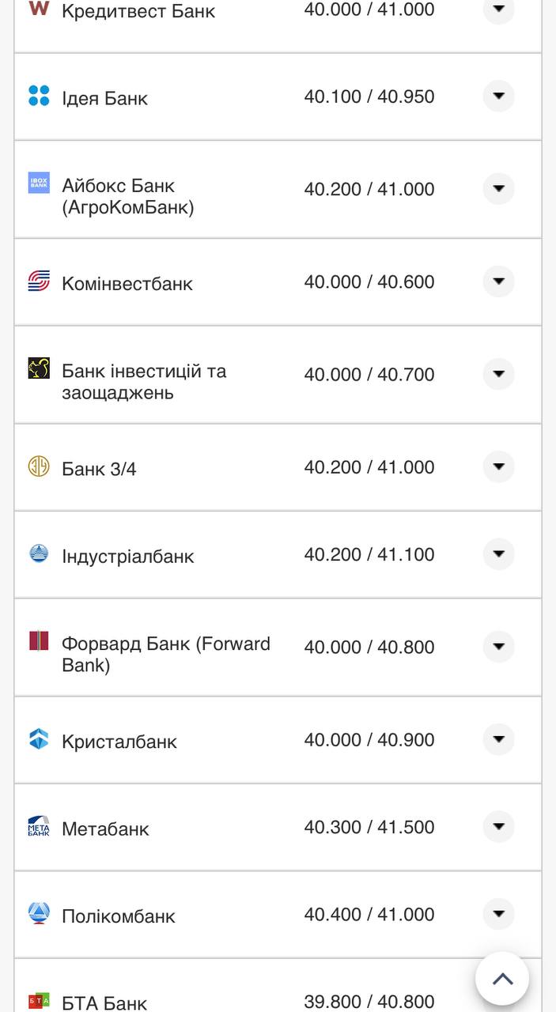The image size is (556, 1012).
Task: Click Банк інвестицій та заощаджень name
Action: (144, 382)
